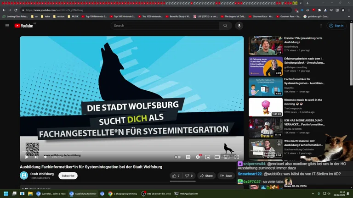The height and width of the screenshot is (198, 353).
Task: Open ICH HAB MEINE AUSBILDUNG VERKACKT video
Action: [266, 128]
